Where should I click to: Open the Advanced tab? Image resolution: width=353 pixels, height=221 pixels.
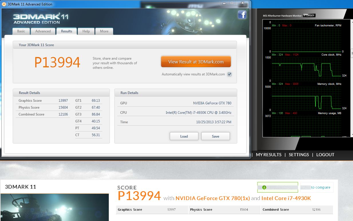click(x=43, y=31)
